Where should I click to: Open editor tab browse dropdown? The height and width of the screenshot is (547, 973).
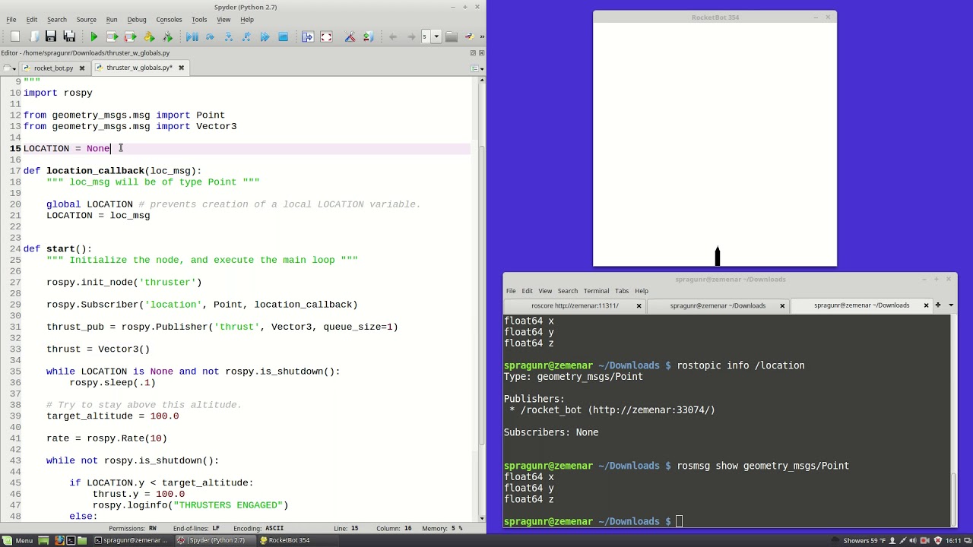[x=8, y=68]
